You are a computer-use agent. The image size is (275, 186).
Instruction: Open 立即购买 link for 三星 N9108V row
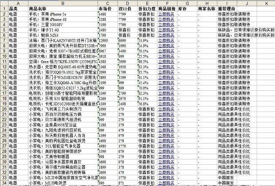[x=166, y=25]
